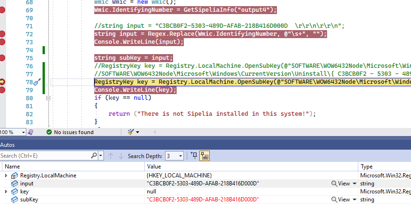Click View visualizer for subKey value
Image resolution: width=411 pixels, height=216 pixels.
341,200
